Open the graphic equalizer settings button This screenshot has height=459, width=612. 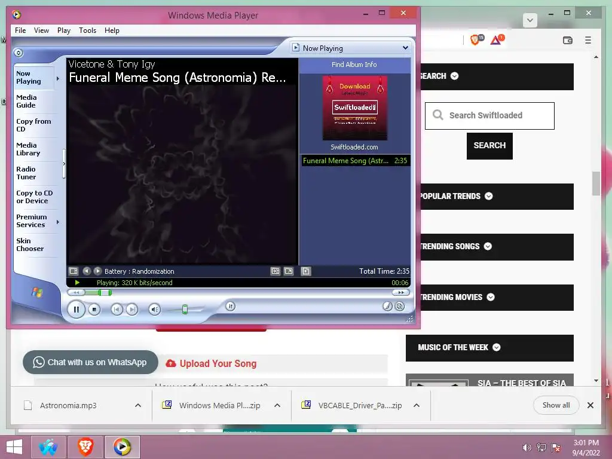click(x=230, y=307)
